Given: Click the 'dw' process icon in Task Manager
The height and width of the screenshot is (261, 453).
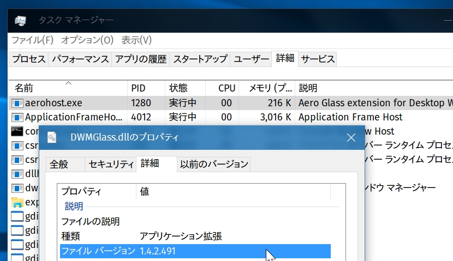Looking at the screenshot, I should pos(17,188).
